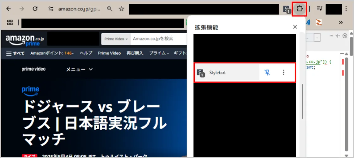
Task: Click the extensions popup scrollbar
Action: click(x=303, y=101)
